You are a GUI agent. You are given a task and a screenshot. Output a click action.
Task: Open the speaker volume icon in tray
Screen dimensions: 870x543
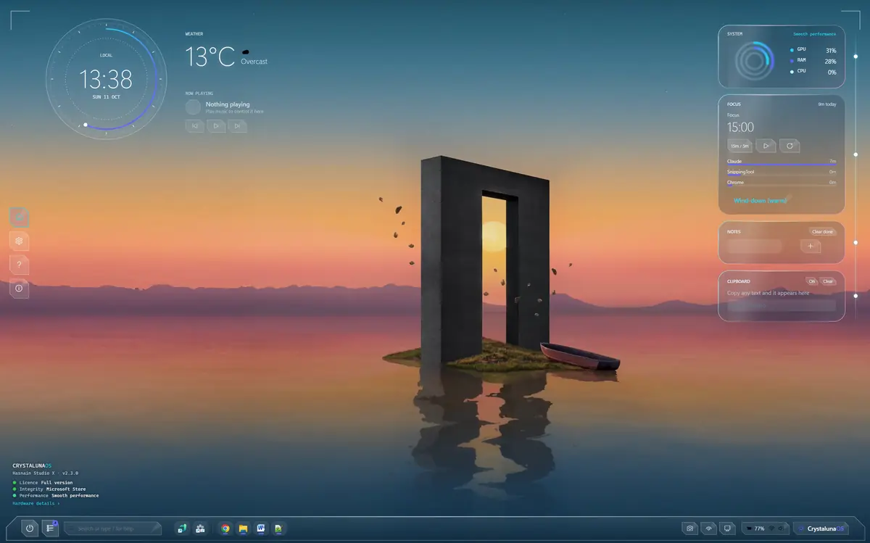pyautogui.click(x=782, y=529)
